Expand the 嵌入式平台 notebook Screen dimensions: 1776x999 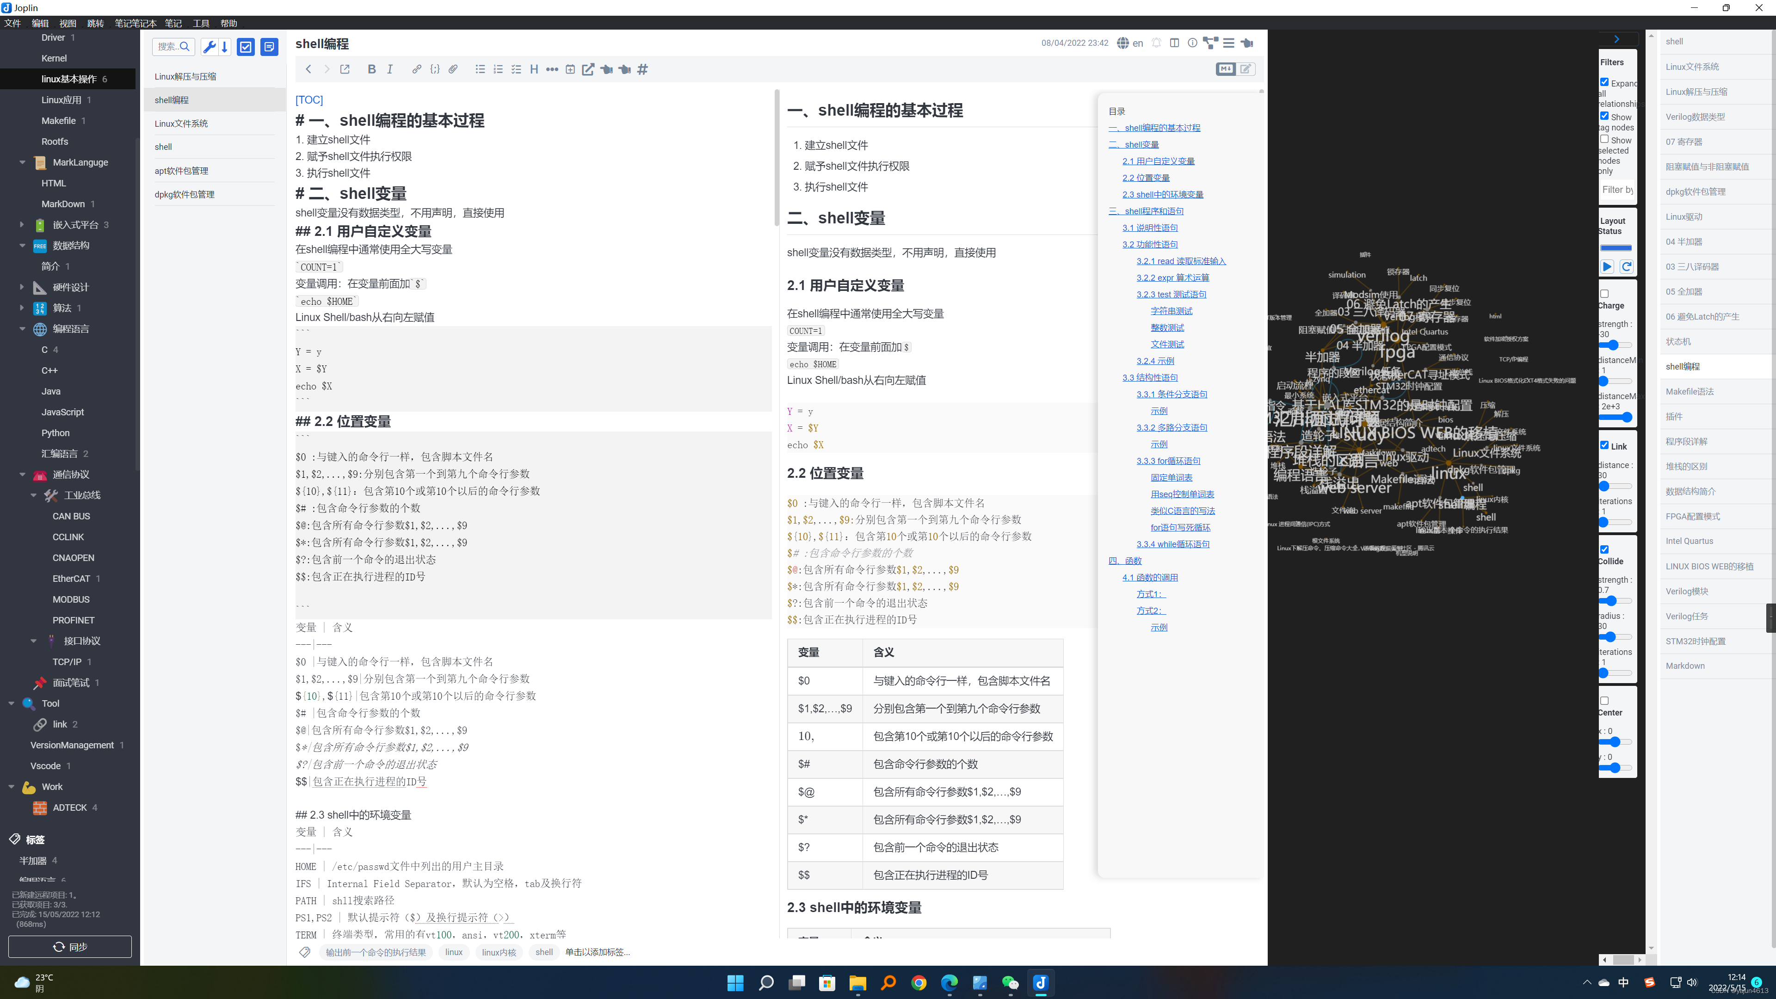[22, 225]
